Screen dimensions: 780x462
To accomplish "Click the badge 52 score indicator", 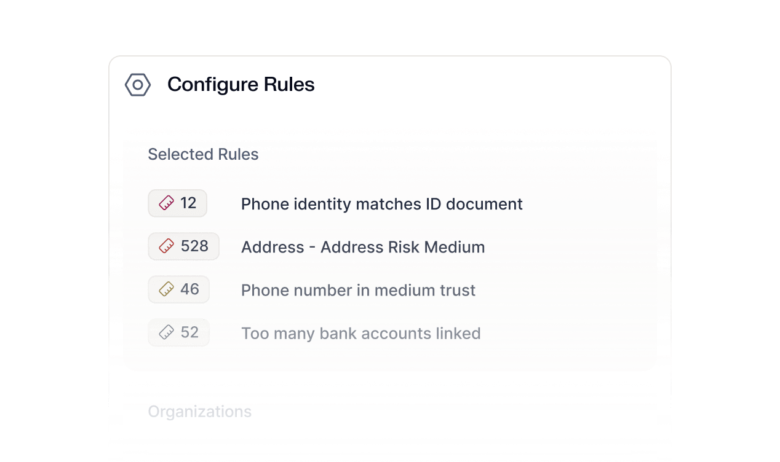I will tap(178, 332).
